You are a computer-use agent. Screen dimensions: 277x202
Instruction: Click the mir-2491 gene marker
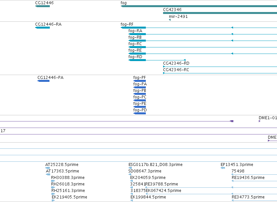click(x=170, y=20)
